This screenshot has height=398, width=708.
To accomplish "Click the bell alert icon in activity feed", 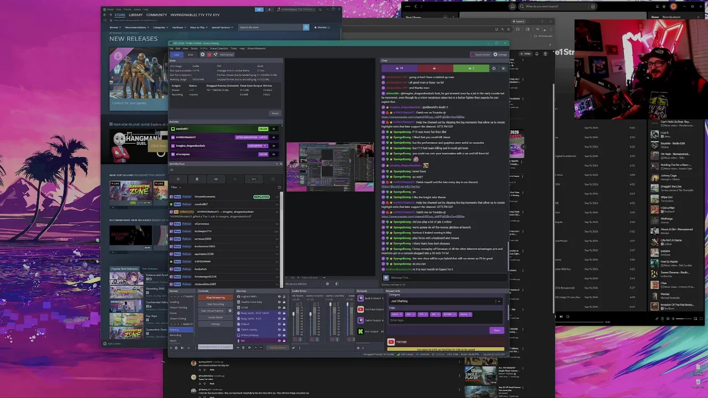I will [197, 179].
